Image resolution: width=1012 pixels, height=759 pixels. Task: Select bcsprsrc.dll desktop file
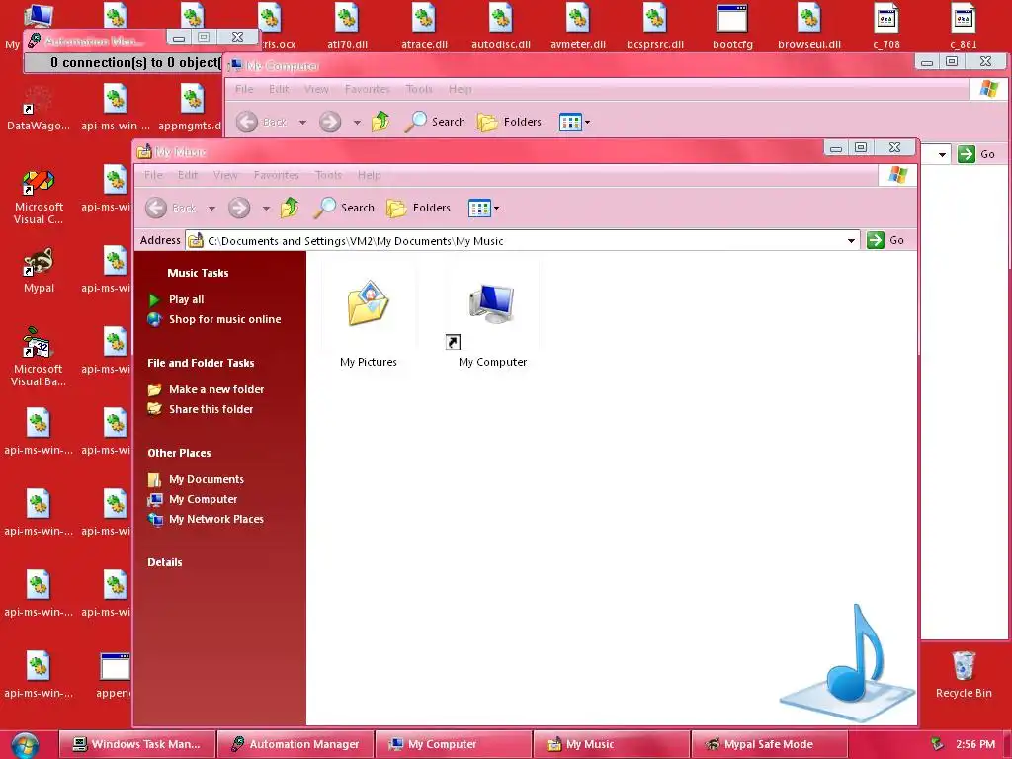point(655,27)
